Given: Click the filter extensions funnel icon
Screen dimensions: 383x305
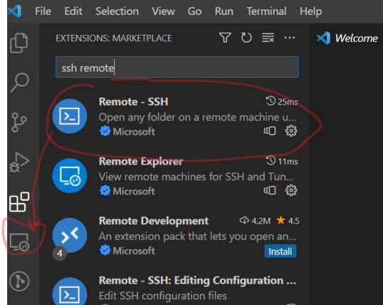Looking at the screenshot, I should click(x=225, y=38).
